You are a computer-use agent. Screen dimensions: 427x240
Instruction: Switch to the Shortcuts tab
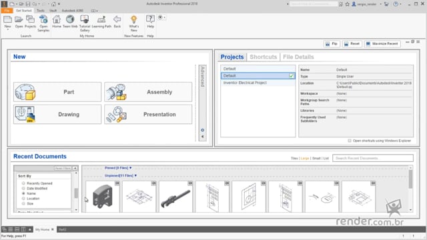point(263,57)
